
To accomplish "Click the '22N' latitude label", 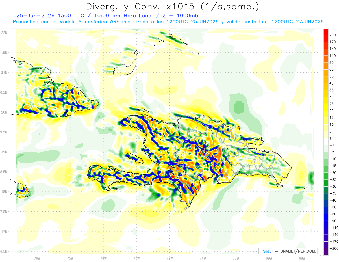I will point(4,33).
